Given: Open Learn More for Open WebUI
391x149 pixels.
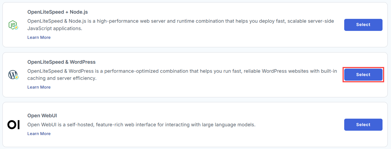Looking at the screenshot, I should click(x=39, y=134).
